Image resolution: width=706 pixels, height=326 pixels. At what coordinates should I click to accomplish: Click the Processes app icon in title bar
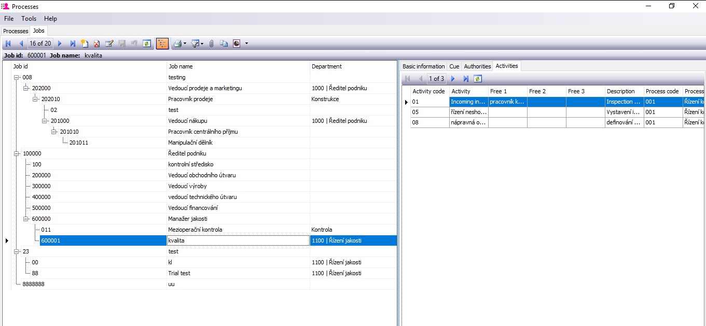pos(5,6)
